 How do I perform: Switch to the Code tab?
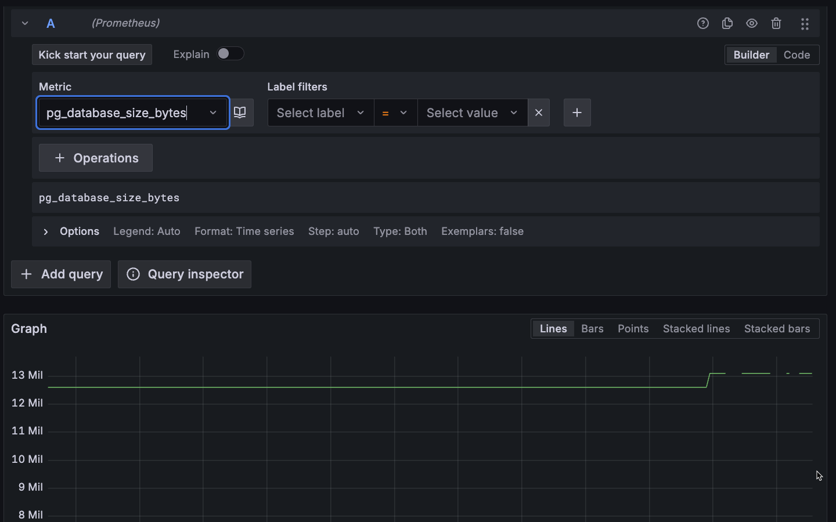tap(797, 55)
